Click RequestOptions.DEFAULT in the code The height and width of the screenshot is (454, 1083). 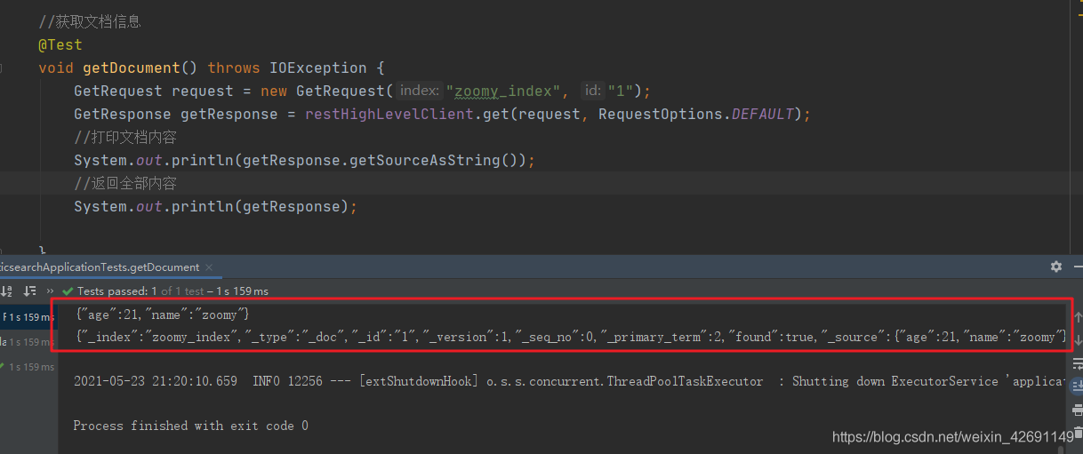pos(695,114)
